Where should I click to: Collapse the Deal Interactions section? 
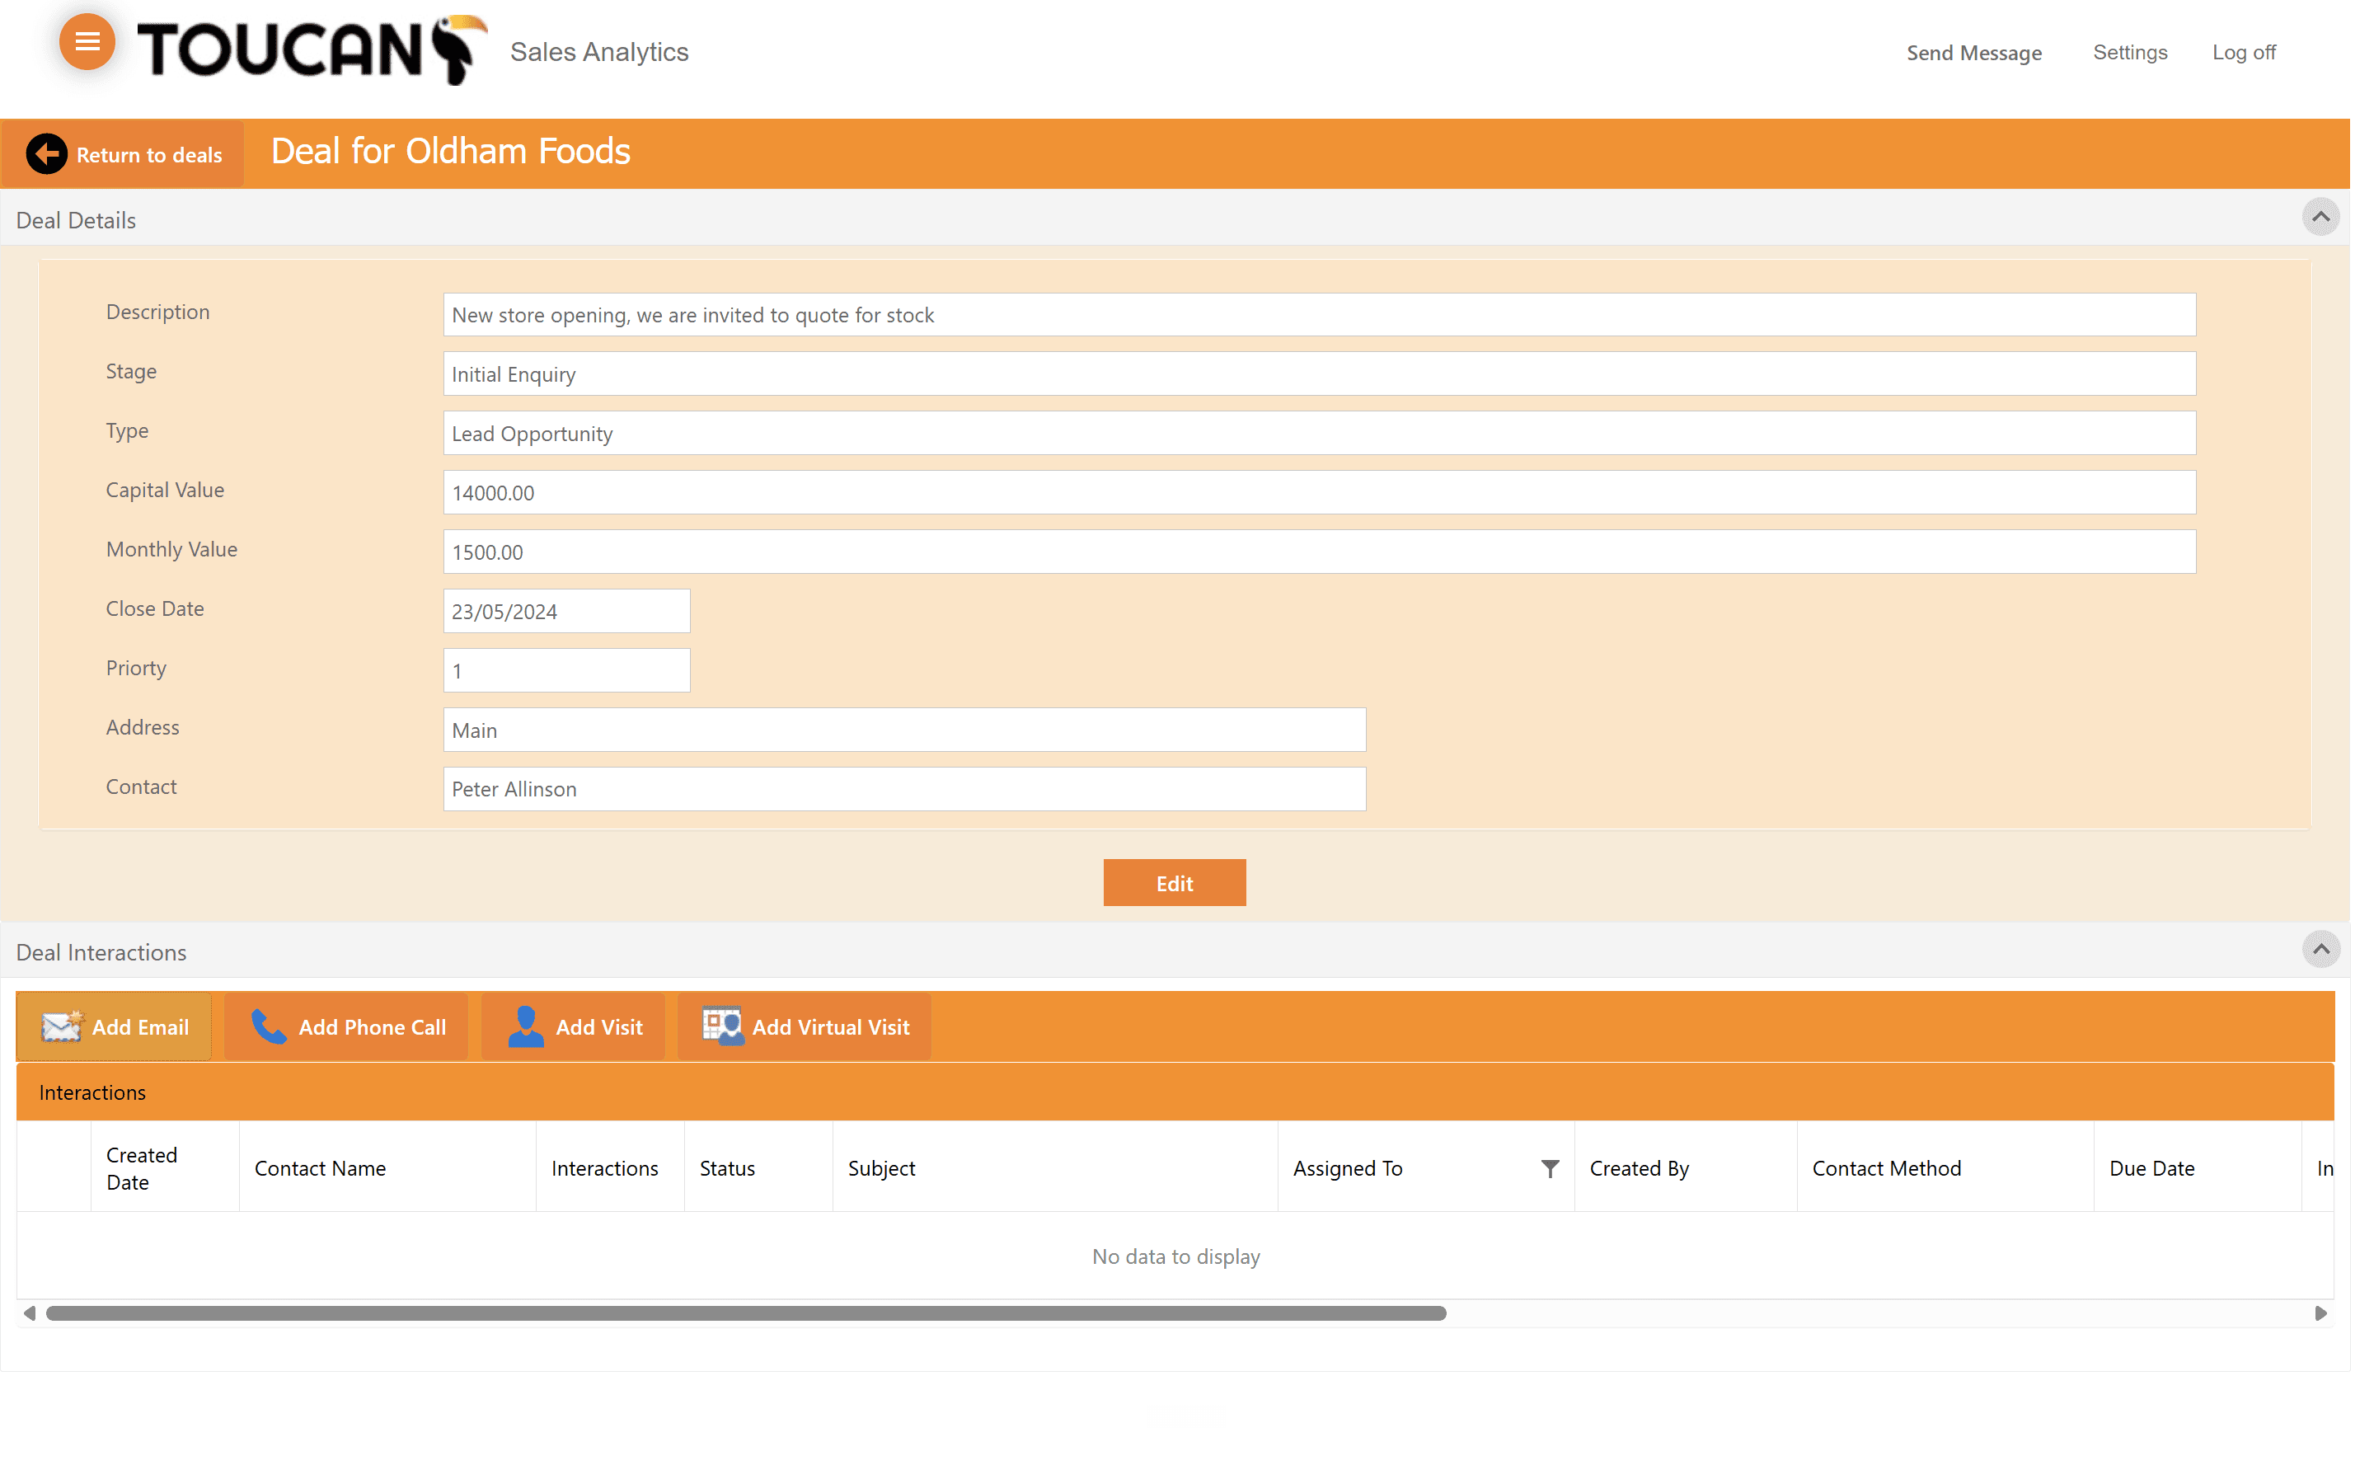tap(2320, 949)
